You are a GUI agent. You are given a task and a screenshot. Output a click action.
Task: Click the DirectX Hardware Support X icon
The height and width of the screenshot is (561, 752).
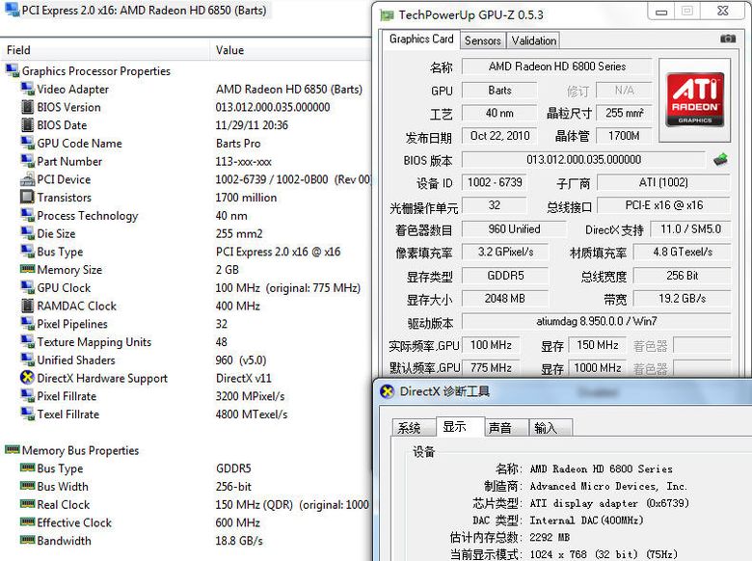(x=27, y=377)
